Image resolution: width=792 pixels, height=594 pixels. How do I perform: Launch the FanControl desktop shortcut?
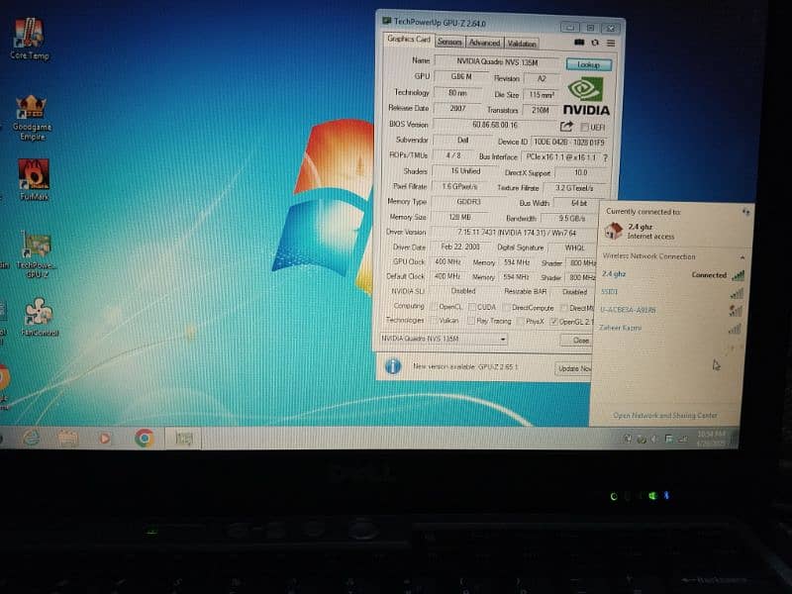40,317
